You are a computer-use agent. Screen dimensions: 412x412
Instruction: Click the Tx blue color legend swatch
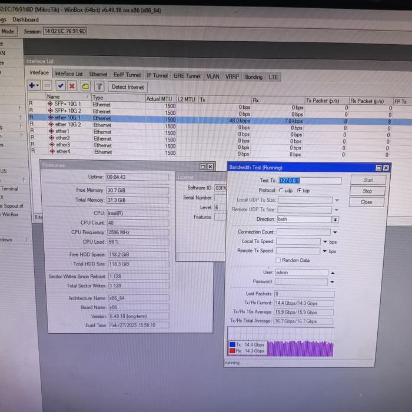[x=232, y=344]
